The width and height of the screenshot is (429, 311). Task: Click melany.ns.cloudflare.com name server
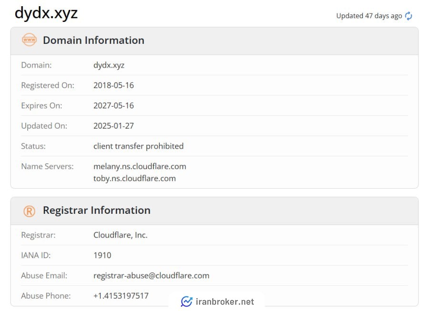point(140,166)
